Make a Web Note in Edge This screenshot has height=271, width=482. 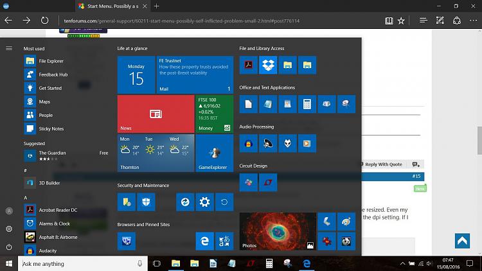(440, 21)
